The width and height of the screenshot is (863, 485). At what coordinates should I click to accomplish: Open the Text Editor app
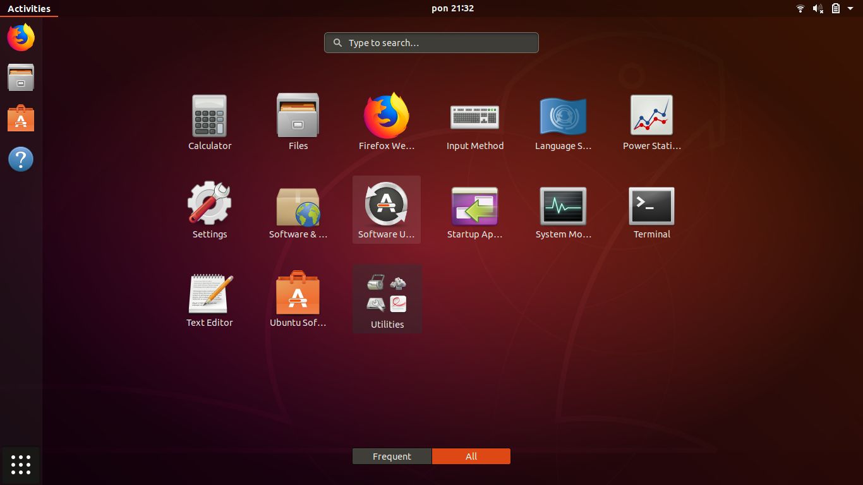click(x=209, y=299)
